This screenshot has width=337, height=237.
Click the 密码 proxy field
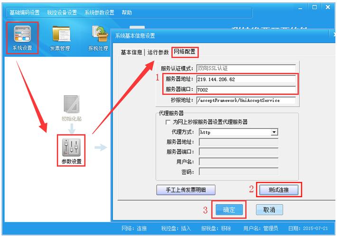[x=239, y=172]
